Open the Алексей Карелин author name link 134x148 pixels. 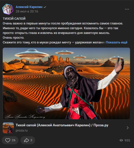pos(29,7)
